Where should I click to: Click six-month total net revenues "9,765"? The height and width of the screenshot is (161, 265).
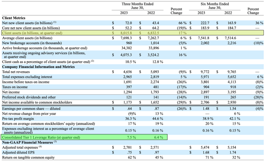[x=232, y=72]
